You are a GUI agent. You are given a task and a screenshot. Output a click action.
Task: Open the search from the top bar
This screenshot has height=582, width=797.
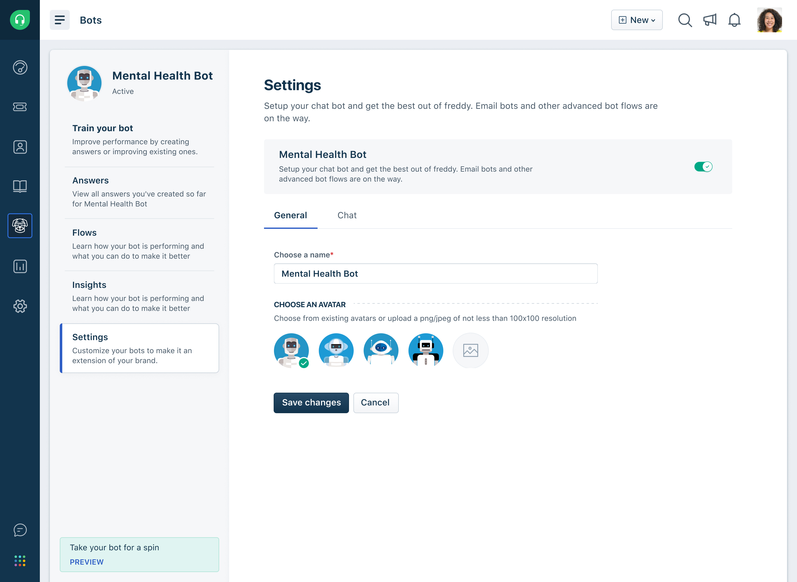685,20
